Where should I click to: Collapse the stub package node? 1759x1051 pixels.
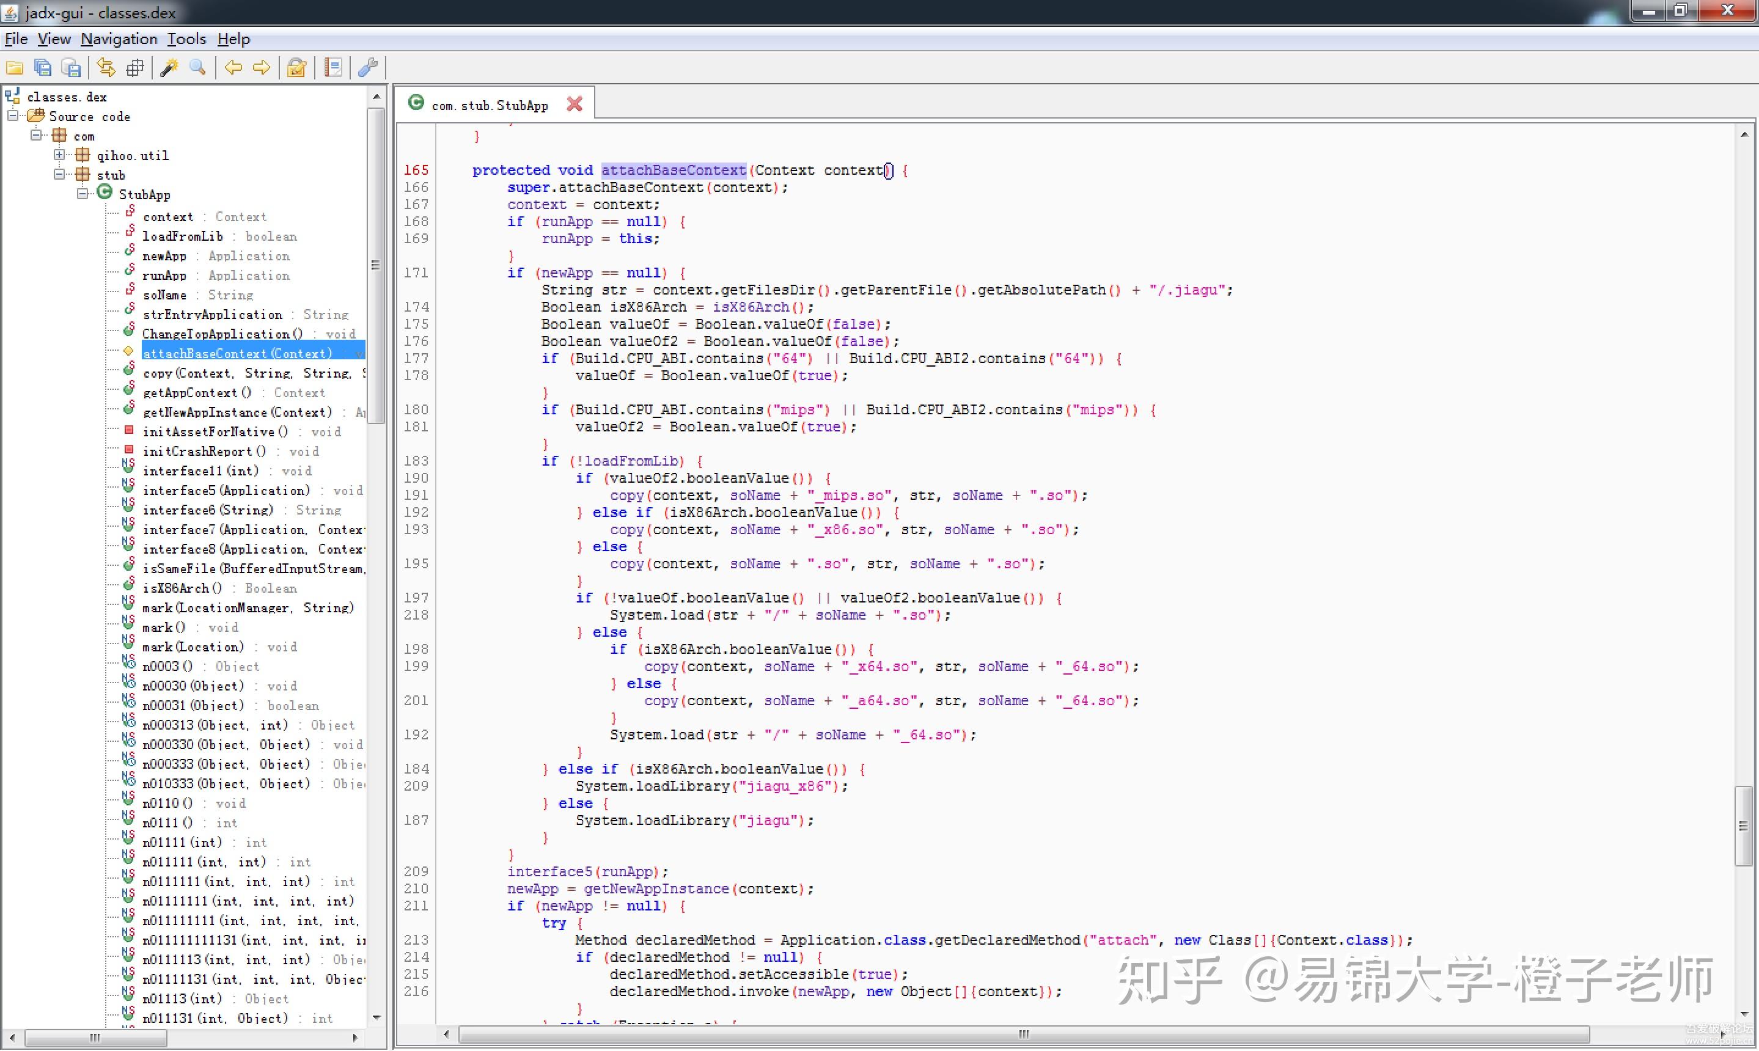(x=59, y=174)
